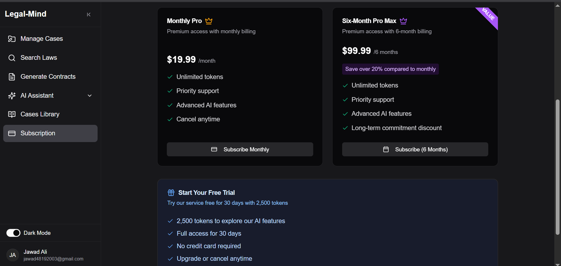Click the Generate Contracts document icon
The width and height of the screenshot is (561, 266).
tap(12, 77)
